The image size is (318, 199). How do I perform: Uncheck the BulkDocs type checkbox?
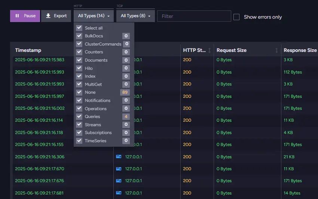click(79, 36)
